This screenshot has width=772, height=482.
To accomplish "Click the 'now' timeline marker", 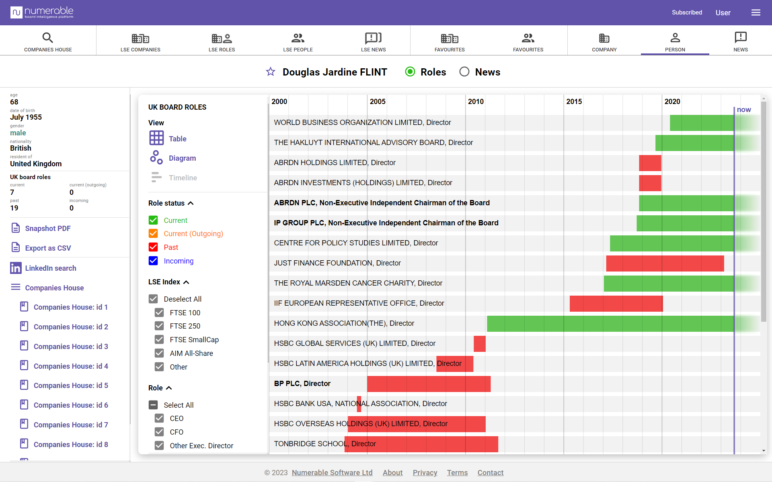I will 743,109.
